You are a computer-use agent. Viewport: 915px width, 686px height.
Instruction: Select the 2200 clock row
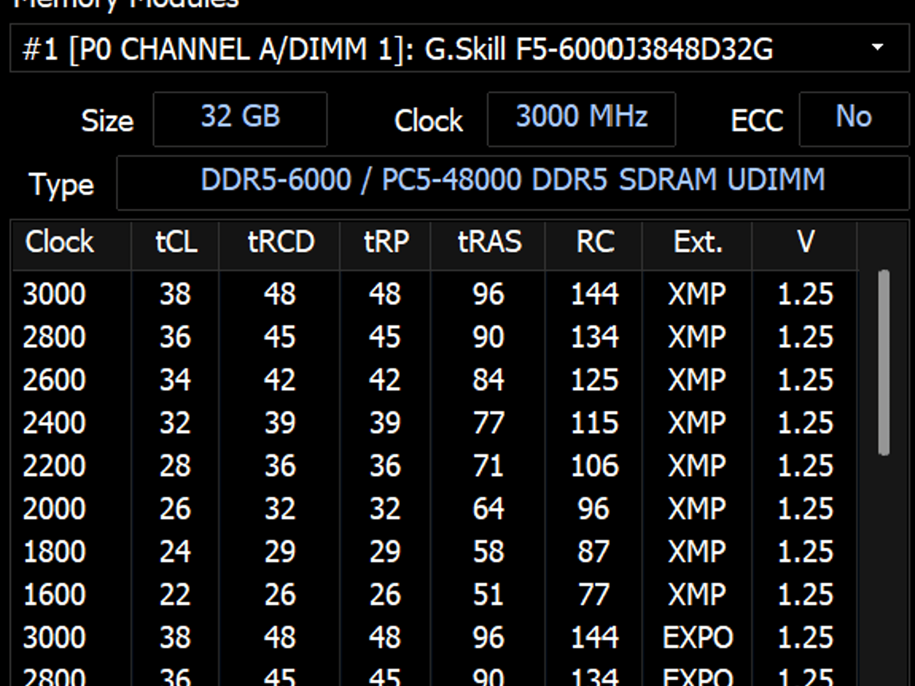[x=435, y=466]
